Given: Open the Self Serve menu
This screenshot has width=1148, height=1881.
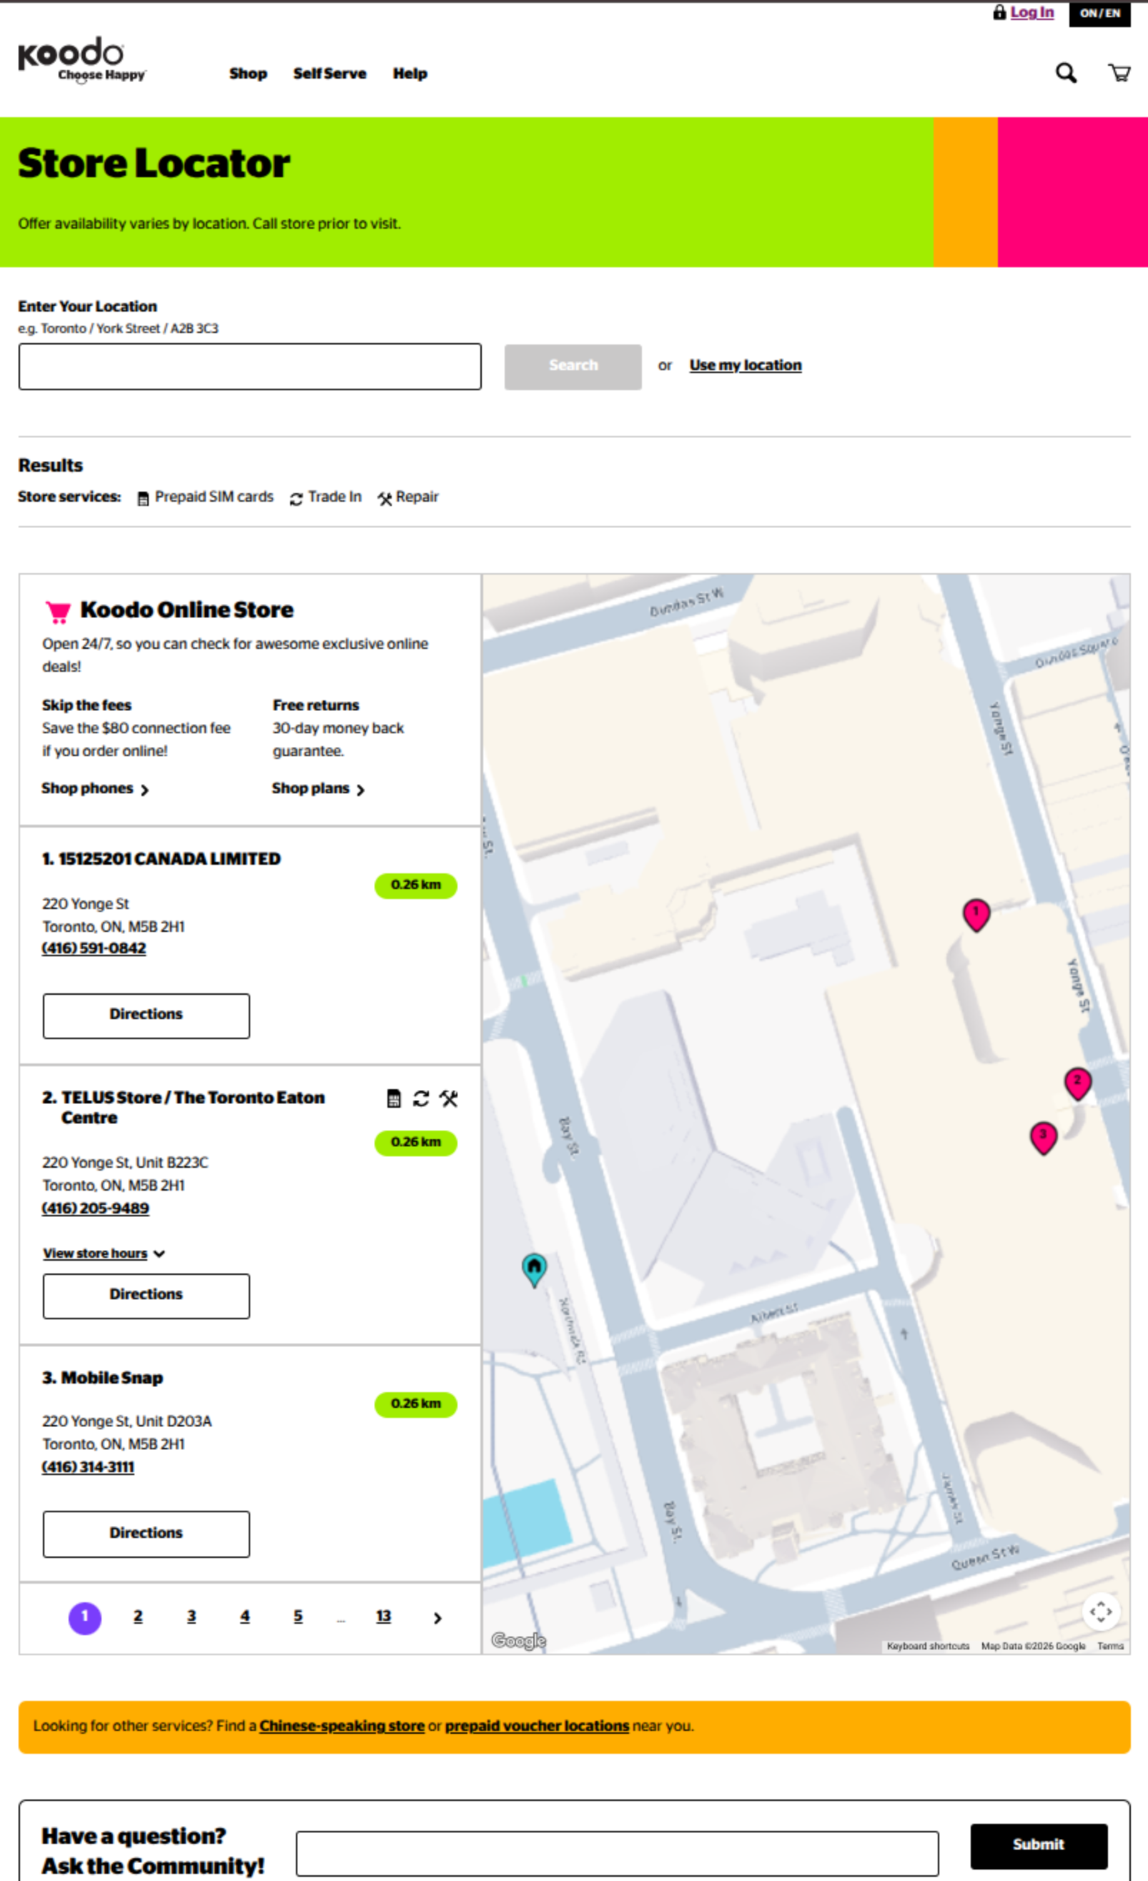Looking at the screenshot, I should coord(330,74).
